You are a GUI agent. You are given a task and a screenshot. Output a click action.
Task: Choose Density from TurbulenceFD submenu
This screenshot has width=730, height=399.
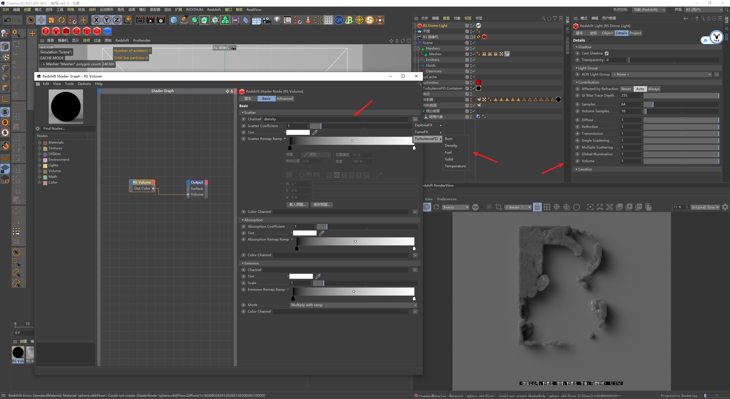coord(451,146)
